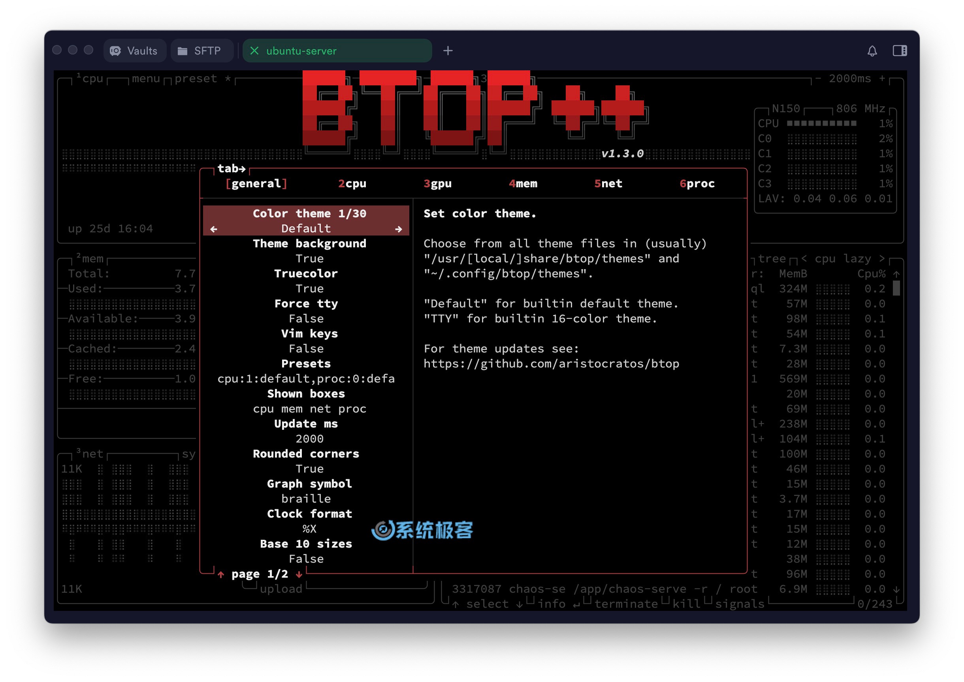Switch to the 6proc options tab

tap(697, 183)
